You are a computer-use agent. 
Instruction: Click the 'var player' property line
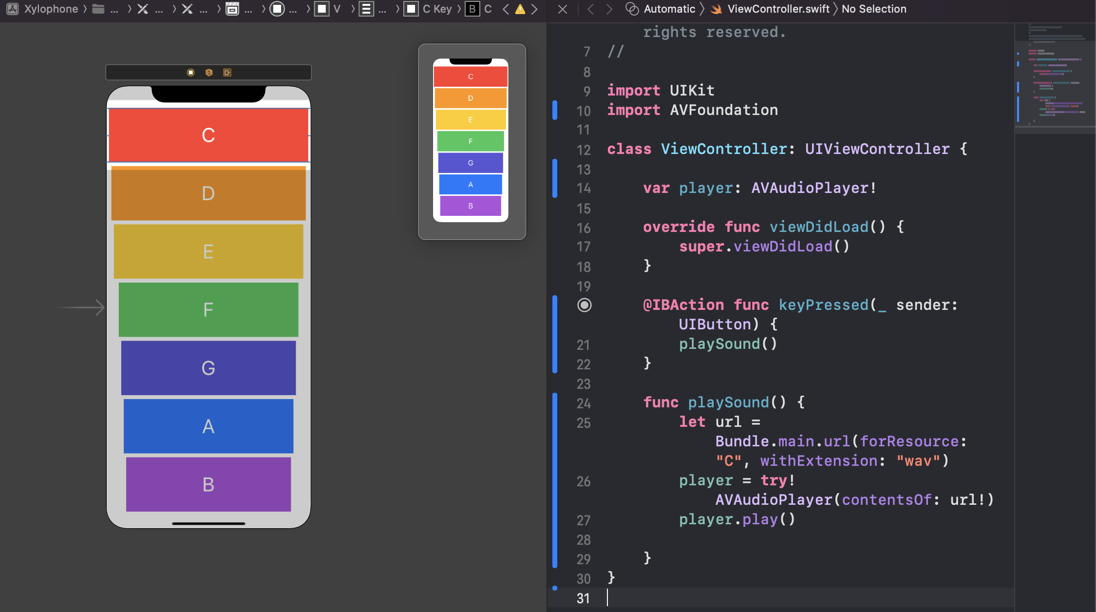pos(760,188)
